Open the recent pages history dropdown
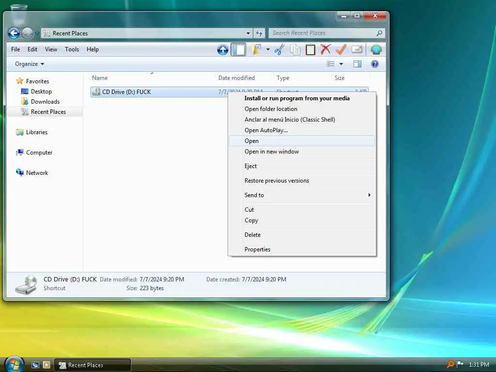Viewport: 496px width, 372px height. [x=37, y=33]
